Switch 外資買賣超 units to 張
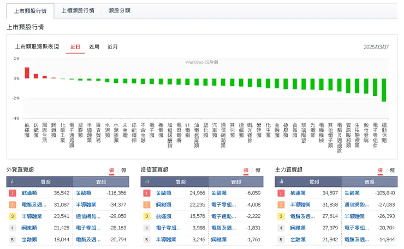Image resolution: width=404 pixels, height=249 pixels. pos(111,171)
